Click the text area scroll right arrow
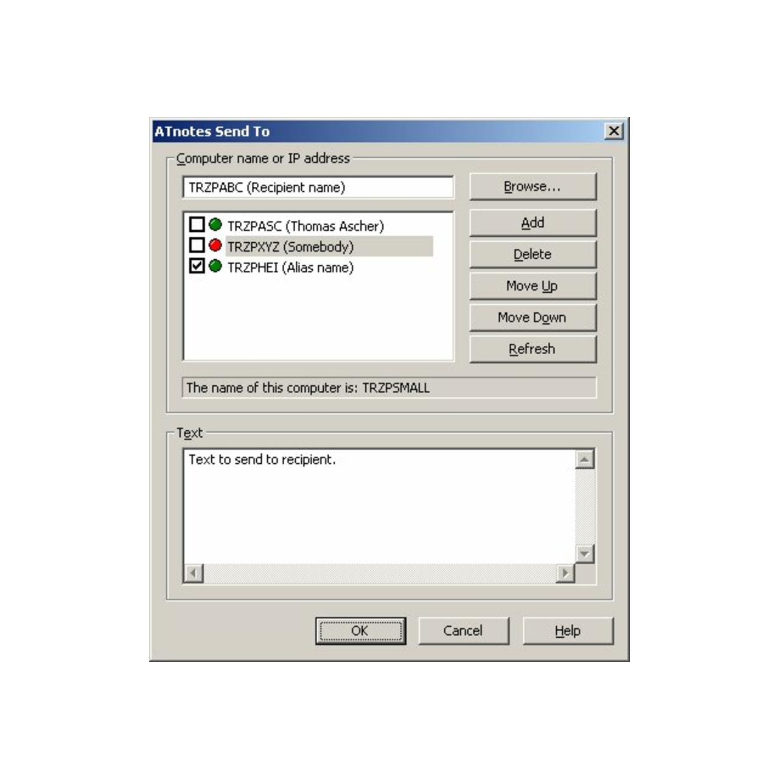Viewport: 779px width, 779px height. point(565,573)
